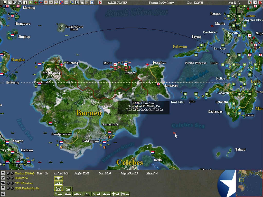The width and height of the screenshot is (263, 197).
Task: Click left arrow beside KNIL Kendari Gar Bn
Action: [x=8, y=188]
